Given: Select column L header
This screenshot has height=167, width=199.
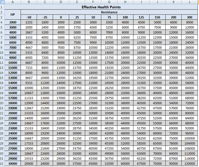Looking at the screenshot, I should point(190,2).
